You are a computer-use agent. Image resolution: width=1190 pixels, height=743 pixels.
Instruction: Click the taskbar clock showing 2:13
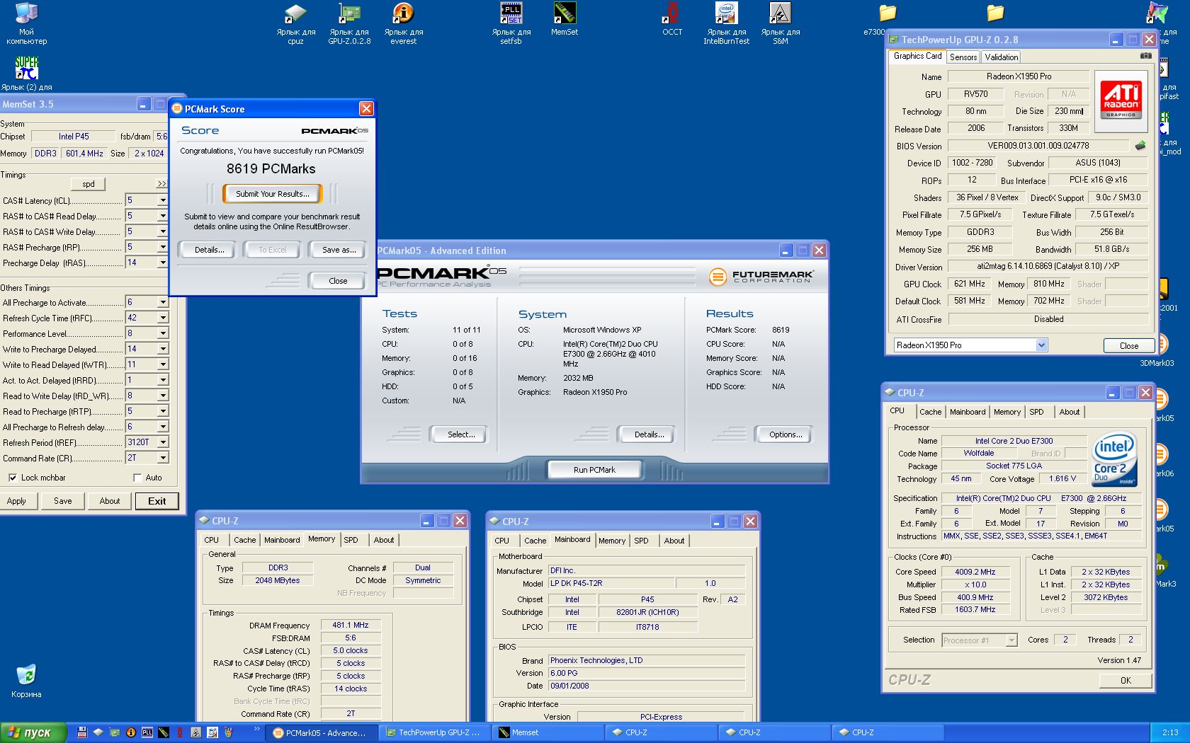pyautogui.click(x=1170, y=732)
